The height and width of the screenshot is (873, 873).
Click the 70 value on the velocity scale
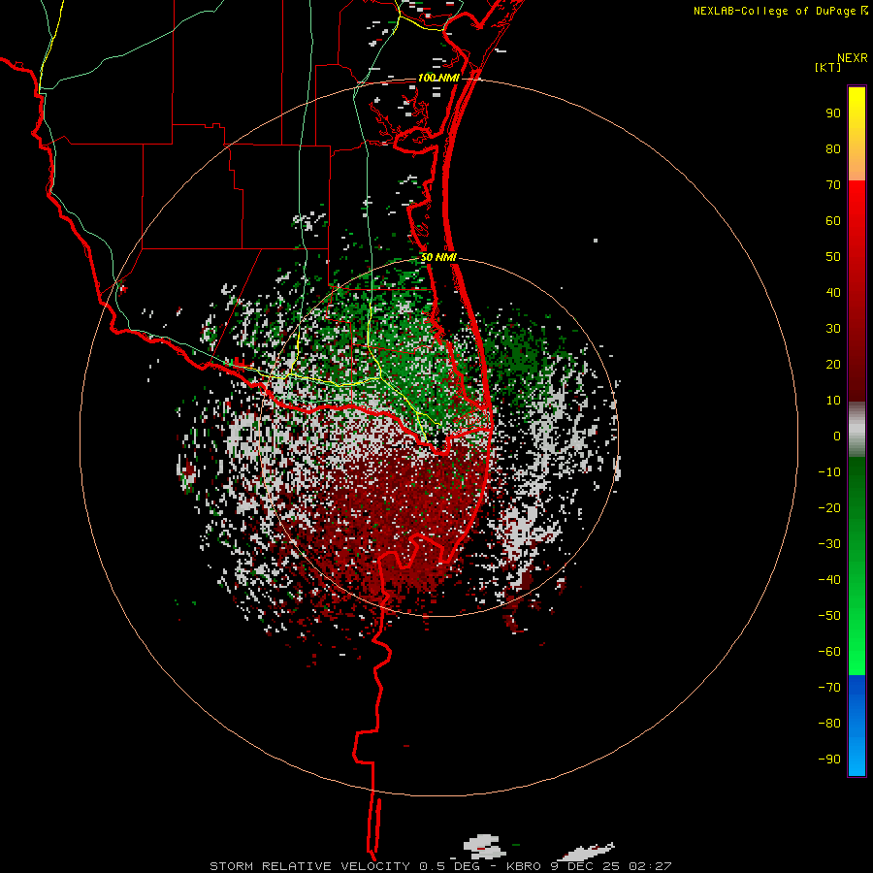(x=833, y=185)
